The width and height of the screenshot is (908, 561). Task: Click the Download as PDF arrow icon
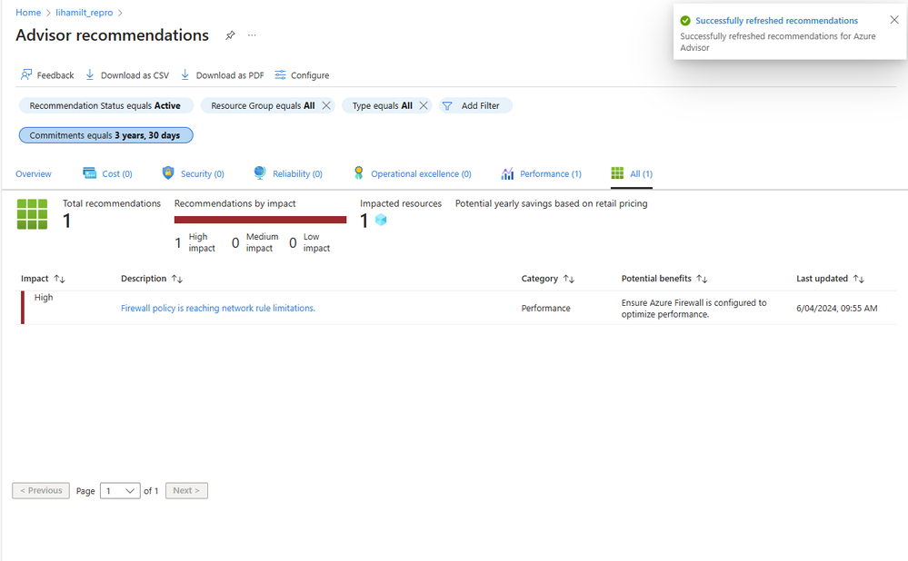pyautogui.click(x=185, y=74)
